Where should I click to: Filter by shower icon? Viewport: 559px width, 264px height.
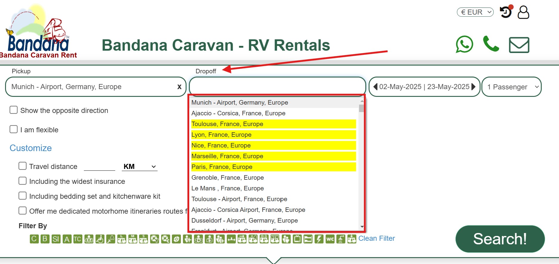pyautogui.click(x=341, y=239)
